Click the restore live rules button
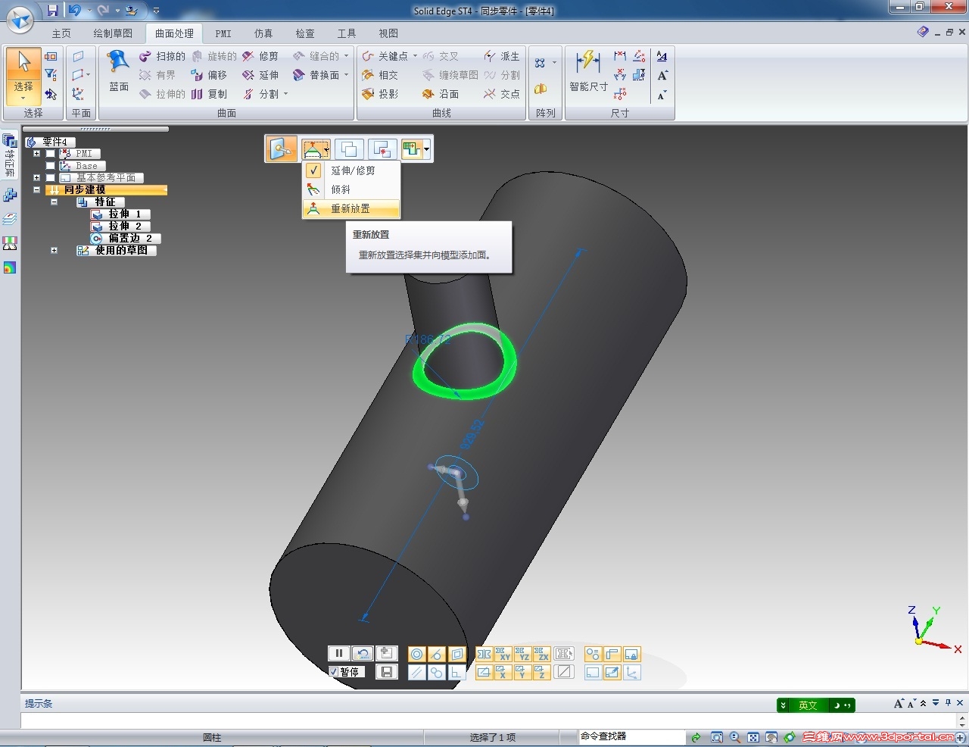Screen dimensions: 969x747 click(x=363, y=653)
